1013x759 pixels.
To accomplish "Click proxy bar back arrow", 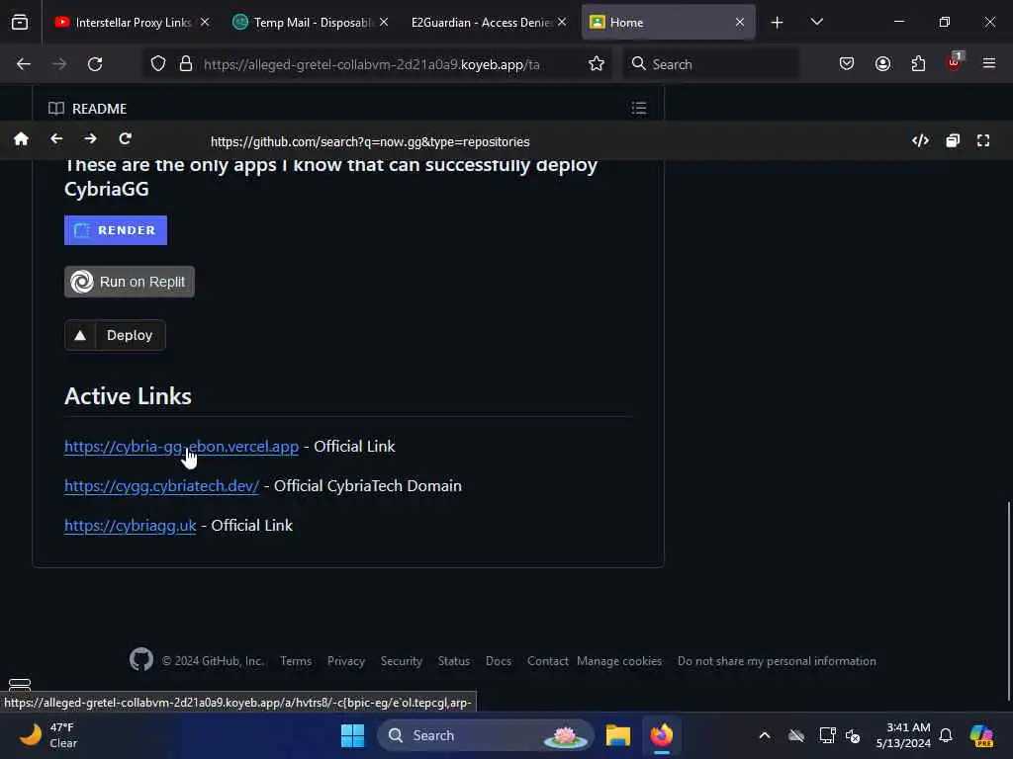I will (x=56, y=138).
